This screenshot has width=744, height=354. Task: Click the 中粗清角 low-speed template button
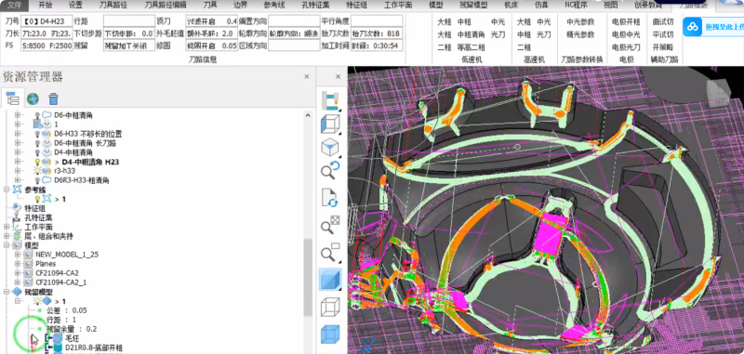coord(471,34)
